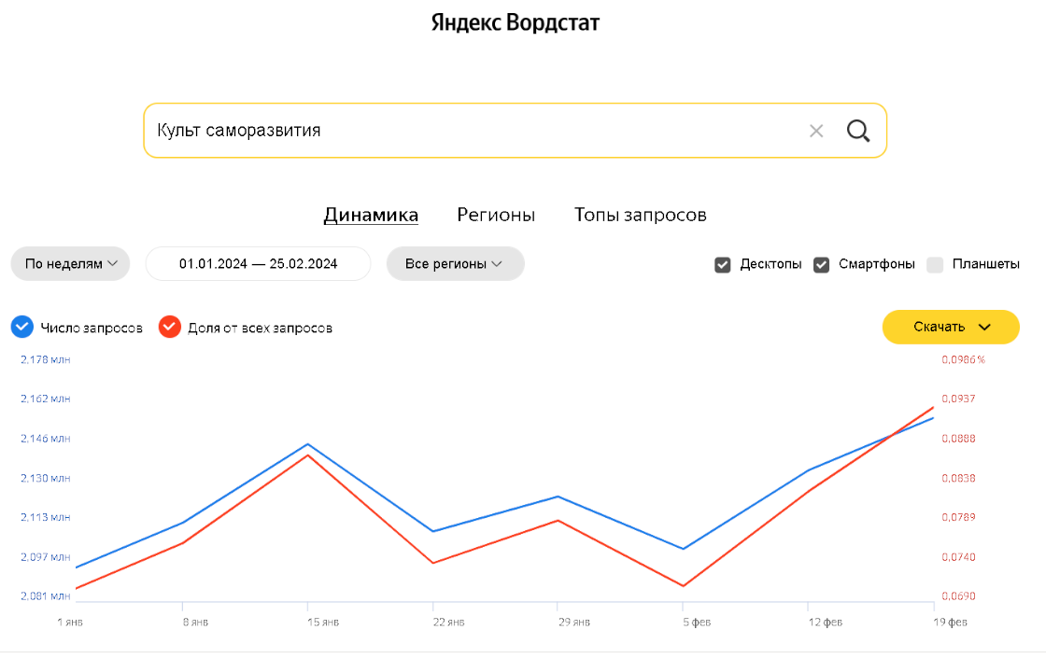Click the 15 янв axis label
This screenshot has height=672, width=1046.
[x=323, y=622]
